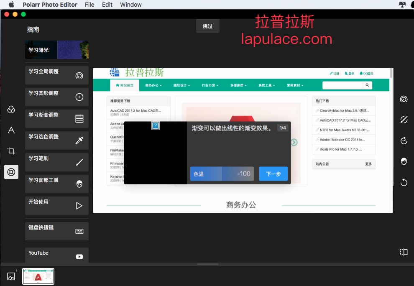
Task: Open 学习选色调整 guide lesson
Action: click(x=57, y=140)
